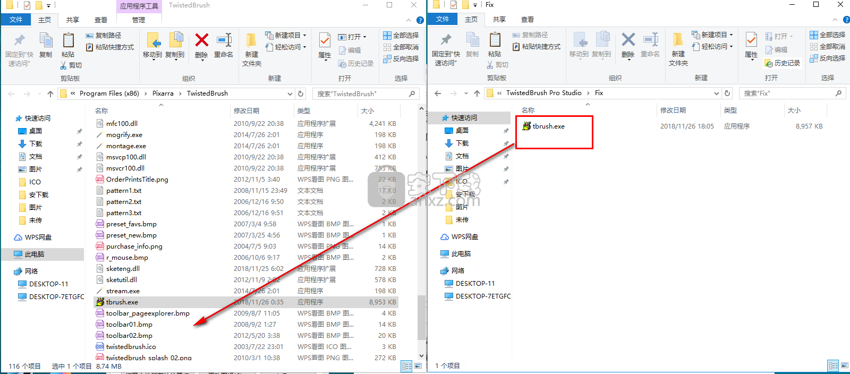The width and height of the screenshot is (850, 374).
Task: Click up-folder arrow in TwistedBrush window
Action: tap(50, 93)
